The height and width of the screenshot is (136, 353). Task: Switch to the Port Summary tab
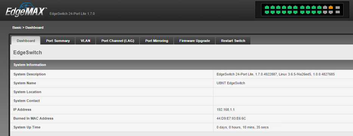click(x=58, y=41)
